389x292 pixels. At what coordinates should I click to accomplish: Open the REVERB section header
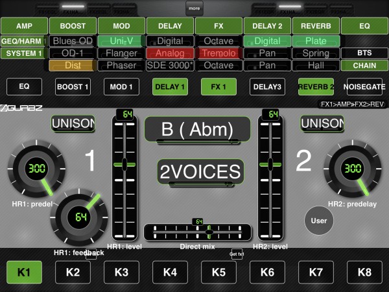(316, 26)
